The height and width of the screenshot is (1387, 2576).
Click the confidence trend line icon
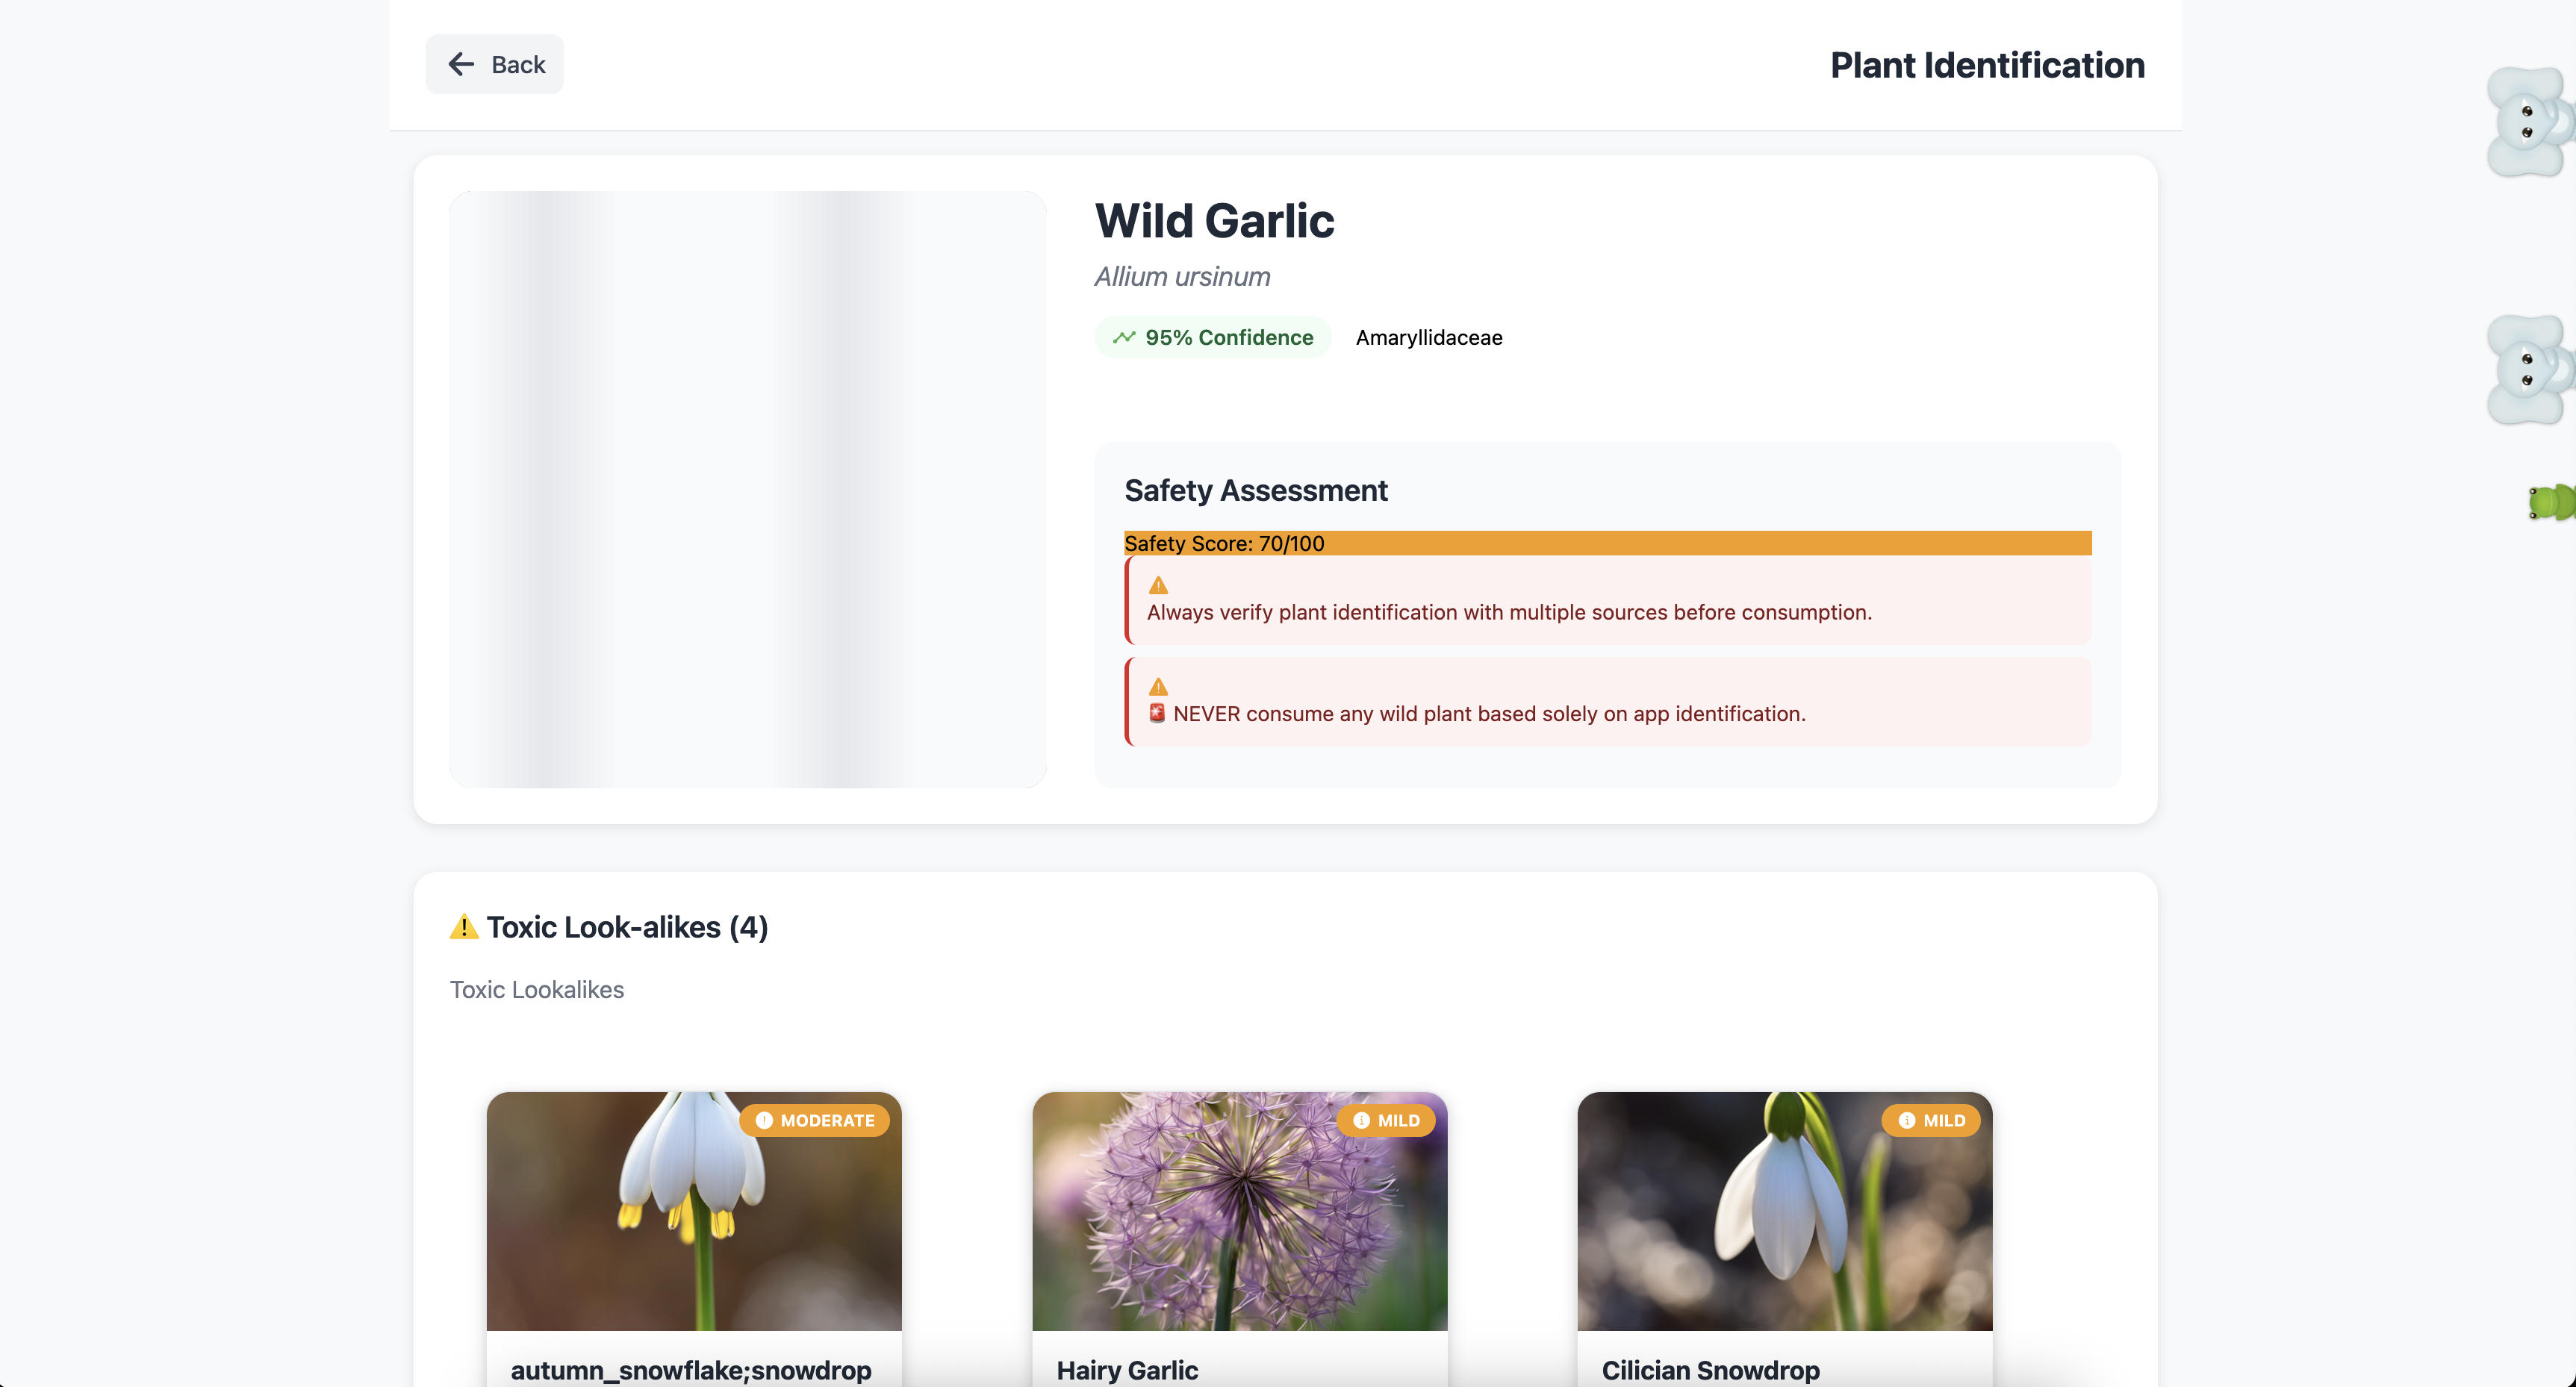(x=1124, y=337)
